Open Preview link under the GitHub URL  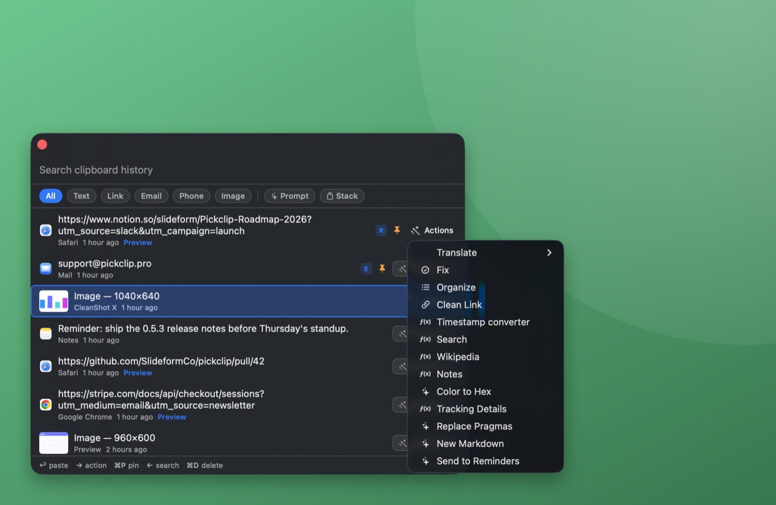(x=138, y=373)
